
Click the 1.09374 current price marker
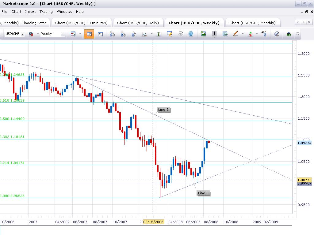pos(304,143)
